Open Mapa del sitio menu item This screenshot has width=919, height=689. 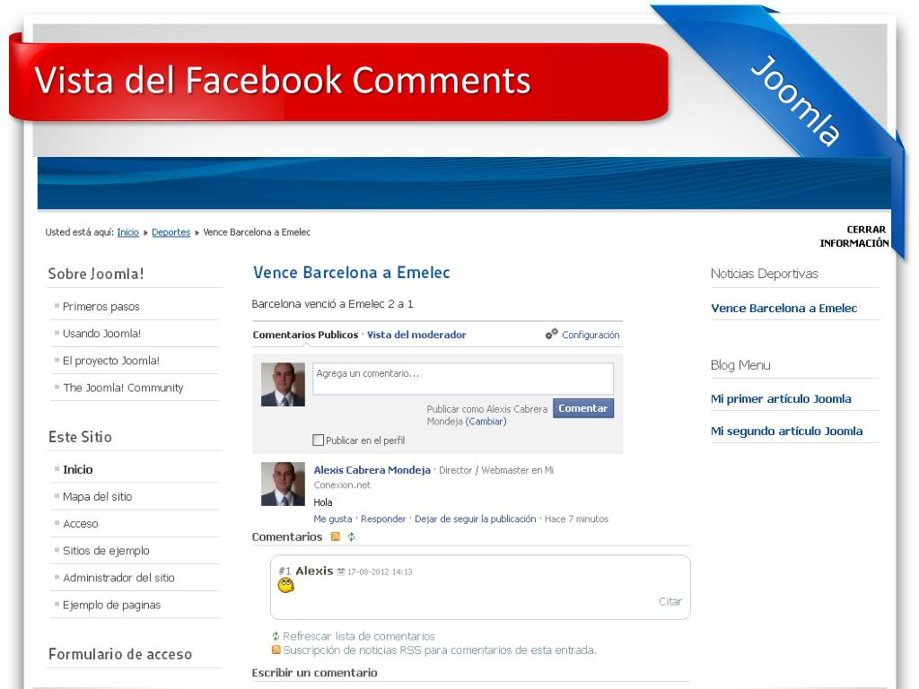click(97, 496)
